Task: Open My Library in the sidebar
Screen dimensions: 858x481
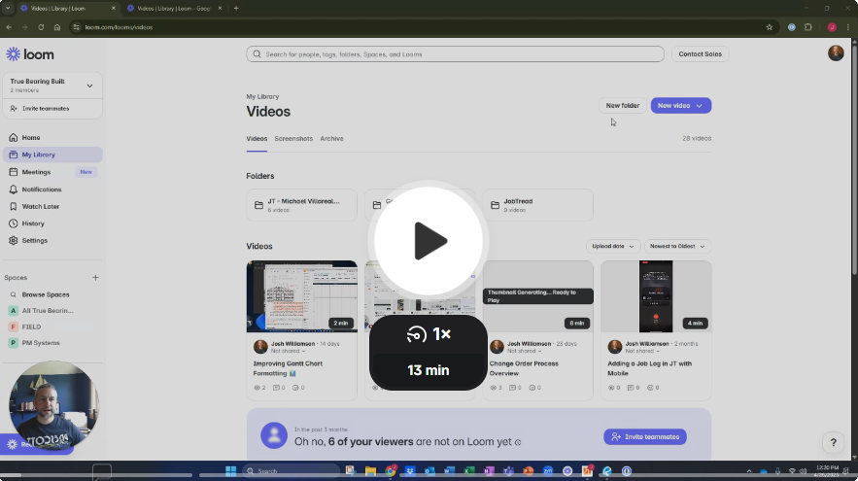Action: click(x=52, y=155)
